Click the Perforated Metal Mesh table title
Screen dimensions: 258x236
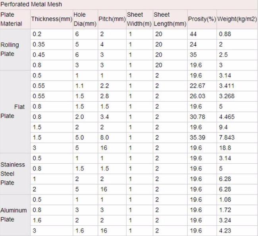tap(32, 4)
